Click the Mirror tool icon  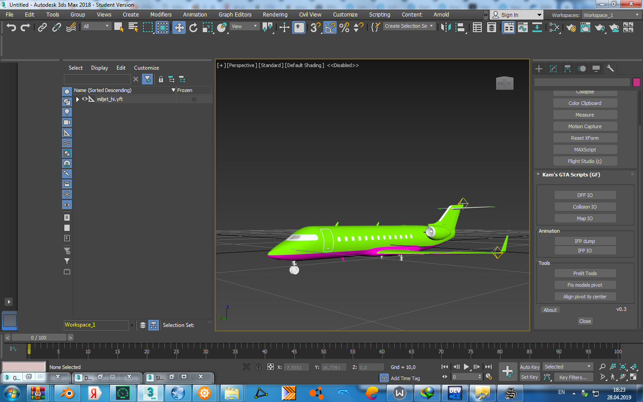pyautogui.click(x=446, y=28)
